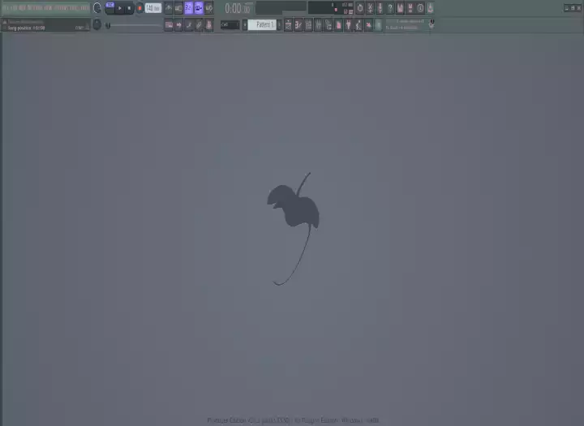The image size is (584, 426).
Task: Open project info circled-i icon
Action: click(420, 8)
